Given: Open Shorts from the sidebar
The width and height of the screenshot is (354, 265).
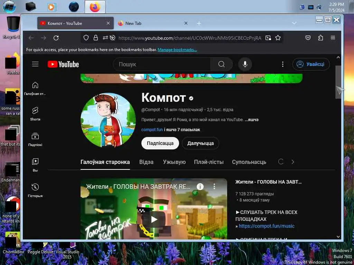Looking at the screenshot, I should click(35, 114).
